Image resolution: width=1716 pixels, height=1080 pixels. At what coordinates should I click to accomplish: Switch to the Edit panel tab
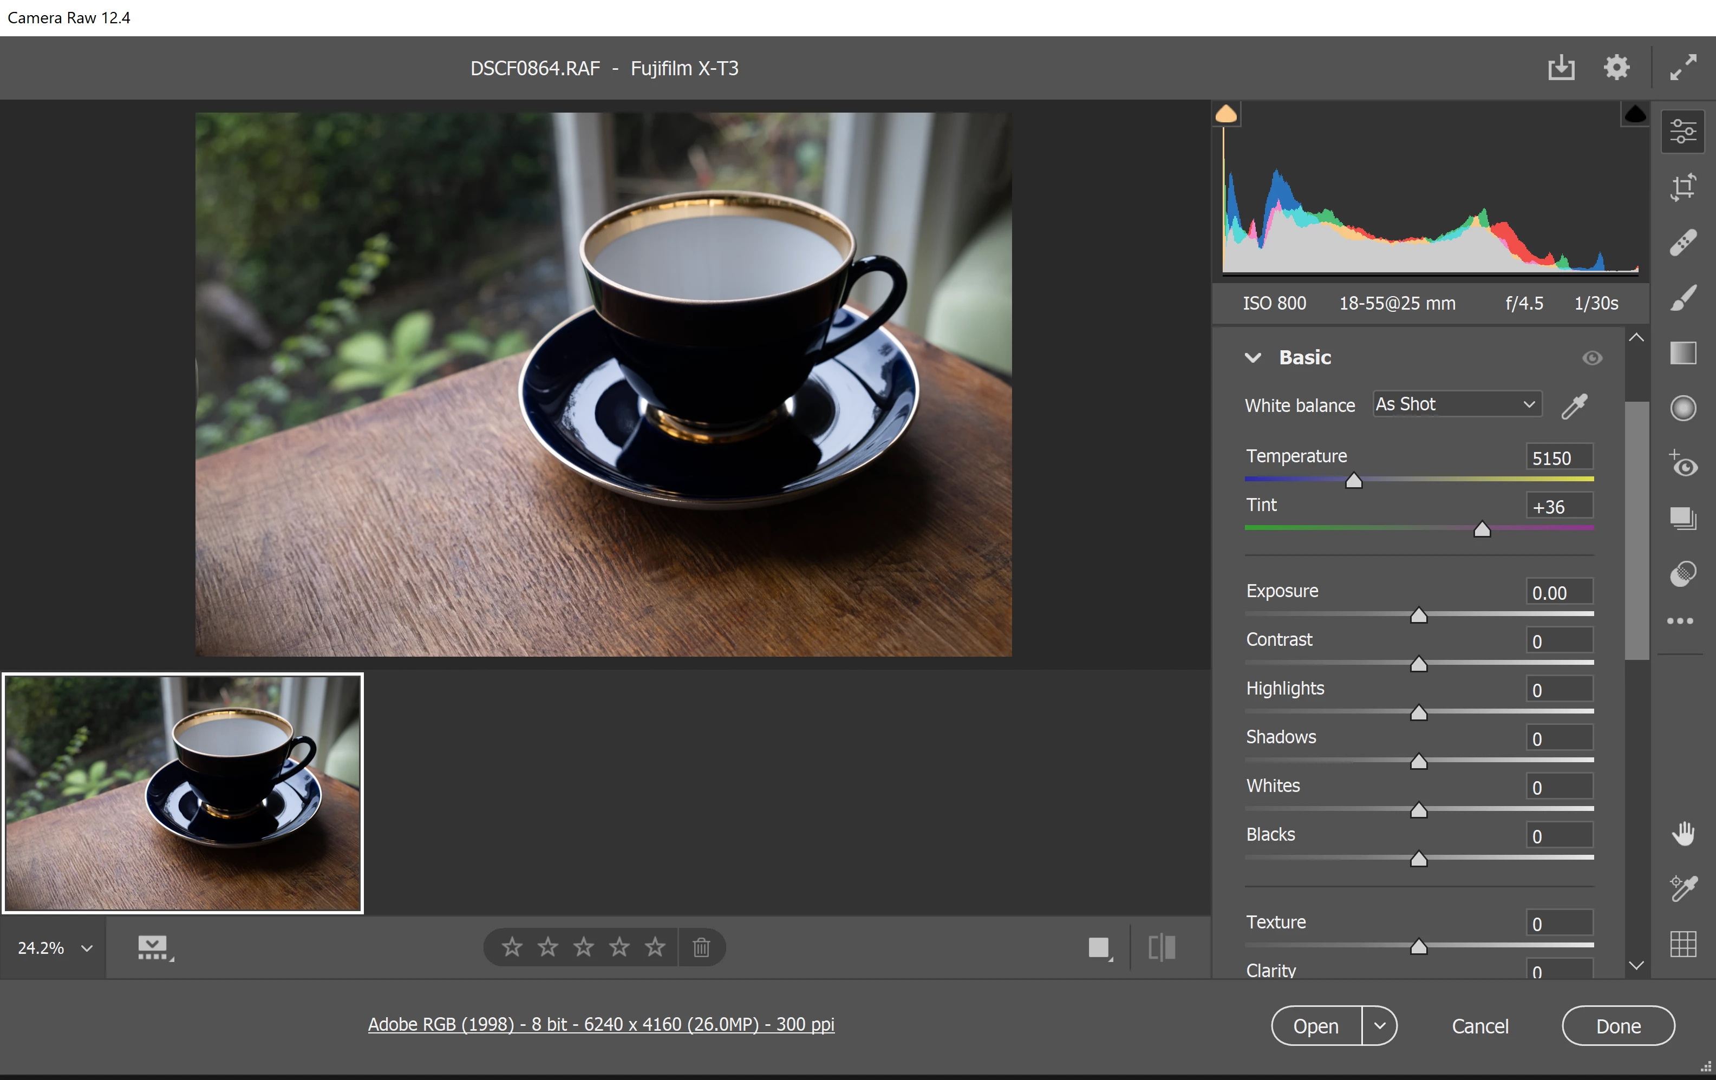(x=1682, y=132)
